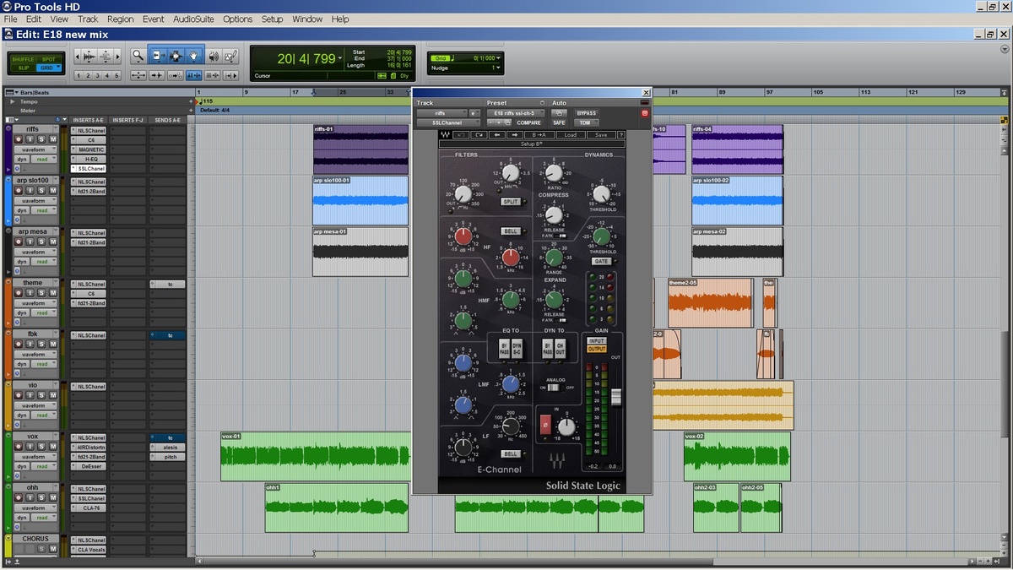Open the File menu

[11, 19]
